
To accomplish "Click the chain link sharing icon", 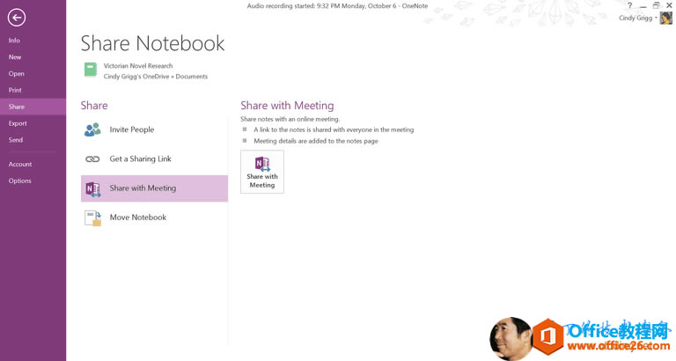I will tap(92, 158).
